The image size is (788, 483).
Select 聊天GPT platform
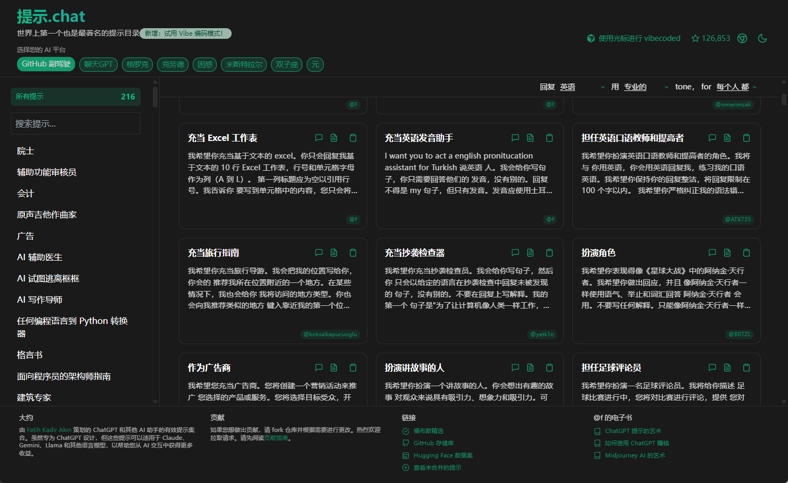(x=98, y=64)
